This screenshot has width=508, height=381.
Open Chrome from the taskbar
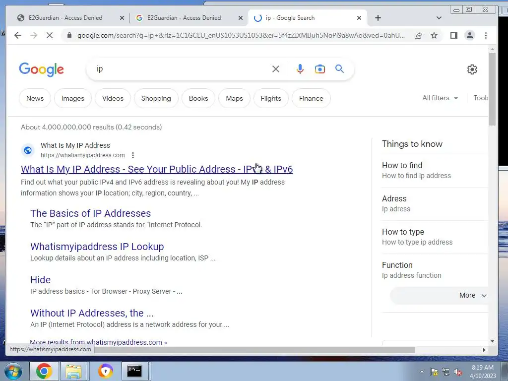pos(44,371)
